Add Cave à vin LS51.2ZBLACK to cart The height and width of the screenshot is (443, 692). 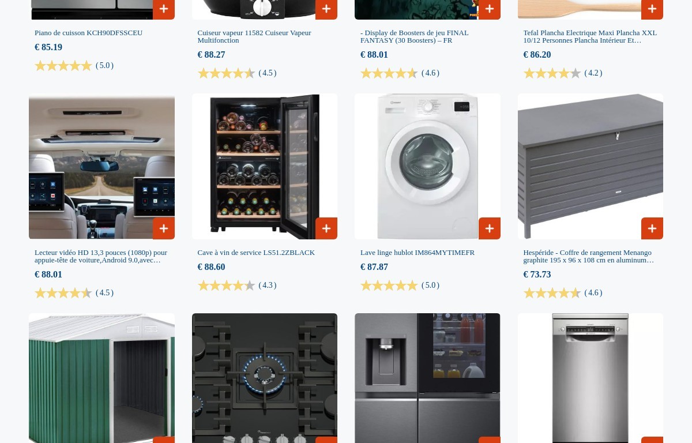(326, 228)
